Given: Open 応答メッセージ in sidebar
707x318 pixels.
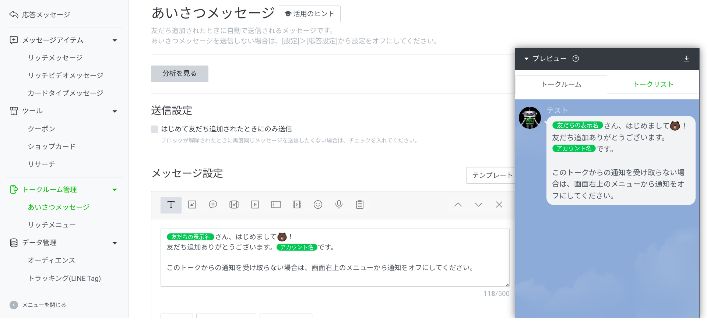Looking at the screenshot, I should (46, 14).
